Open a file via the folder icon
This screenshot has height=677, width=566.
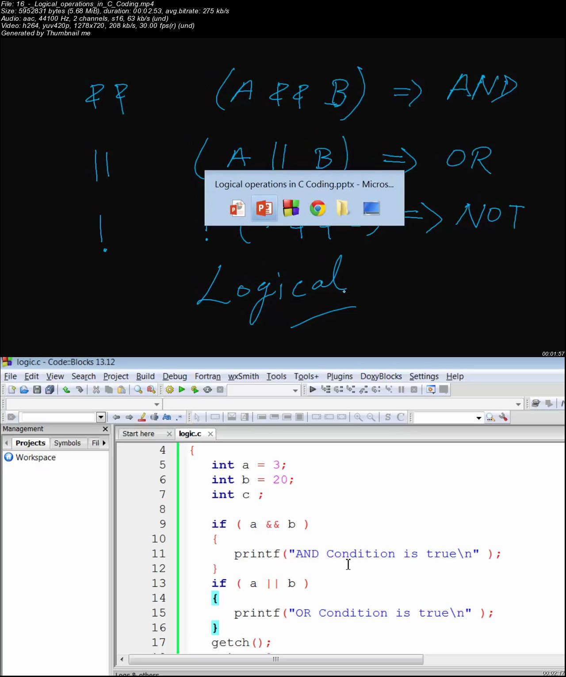[24, 390]
